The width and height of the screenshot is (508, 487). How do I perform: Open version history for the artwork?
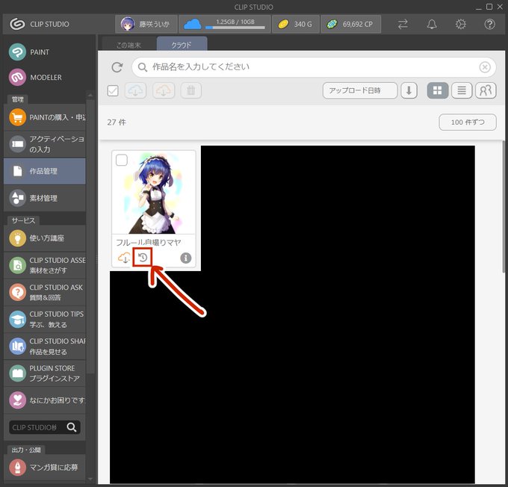[143, 258]
